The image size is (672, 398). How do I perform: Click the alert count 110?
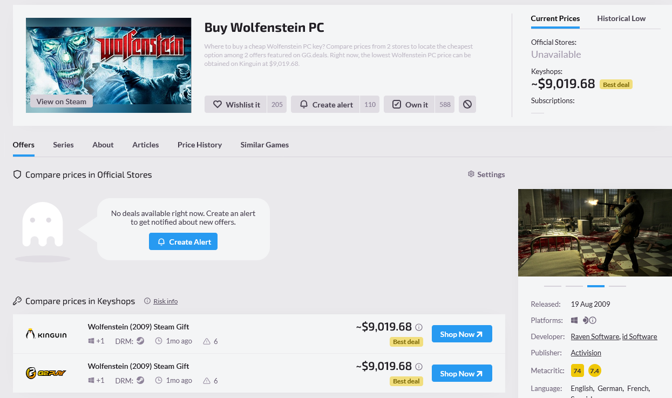370,104
